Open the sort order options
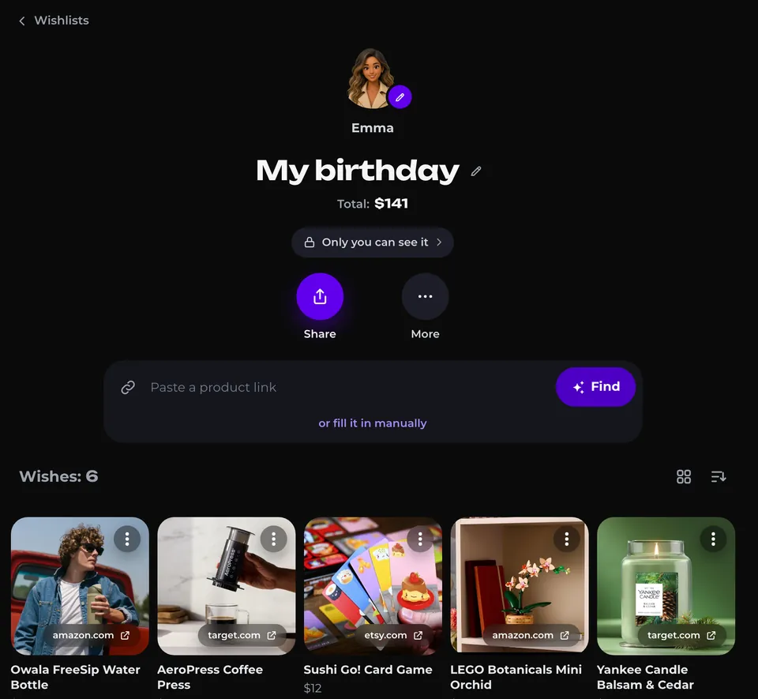The width and height of the screenshot is (758, 699). 719,476
